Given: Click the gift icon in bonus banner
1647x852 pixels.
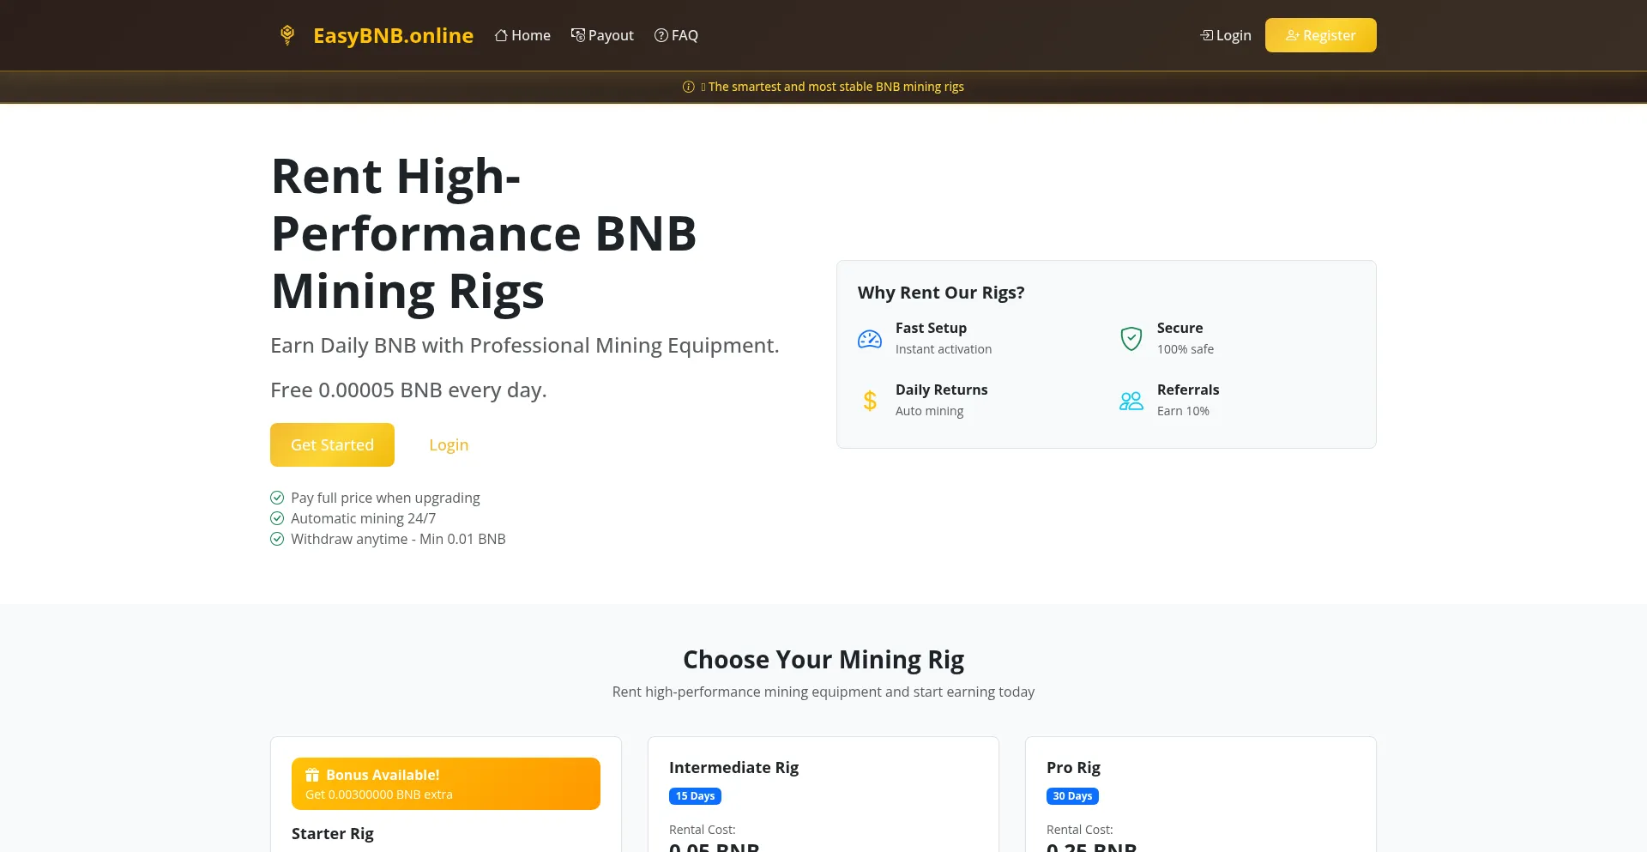Looking at the screenshot, I should [312, 775].
